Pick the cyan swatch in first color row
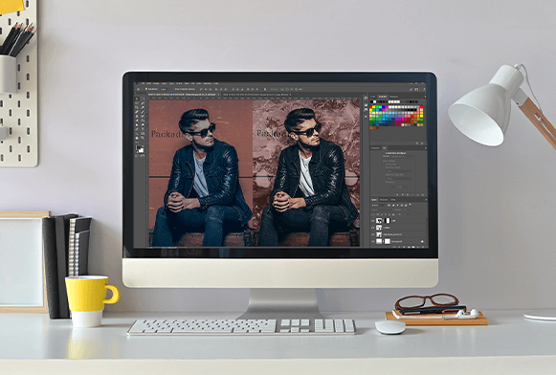Screen dimensions: 556x375 coord(381,107)
